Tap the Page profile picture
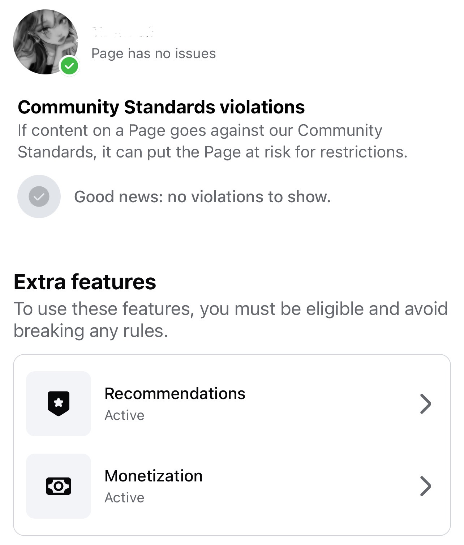This screenshot has height=545, width=464. pos(46,42)
